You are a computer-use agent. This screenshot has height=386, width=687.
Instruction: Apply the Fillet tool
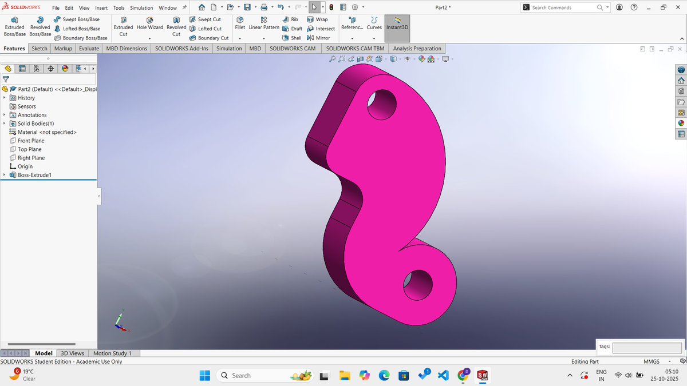(x=240, y=24)
